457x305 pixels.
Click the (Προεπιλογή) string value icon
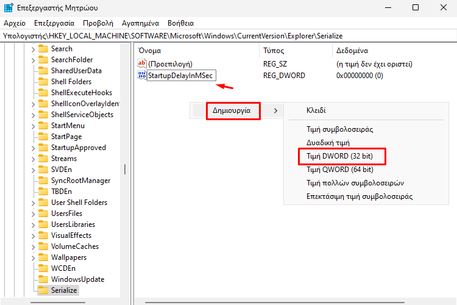(x=142, y=63)
